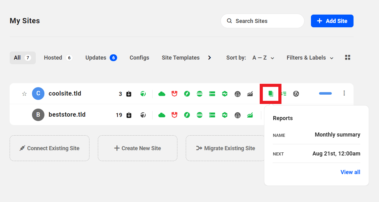Image resolution: width=379 pixels, height=202 pixels.
Task: Click the View all link in Reports popup
Action: pyautogui.click(x=350, y=172)
